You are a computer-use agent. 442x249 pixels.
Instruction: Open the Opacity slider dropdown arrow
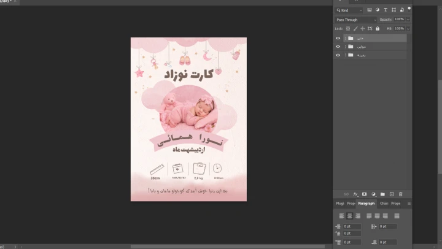[408, 20]
